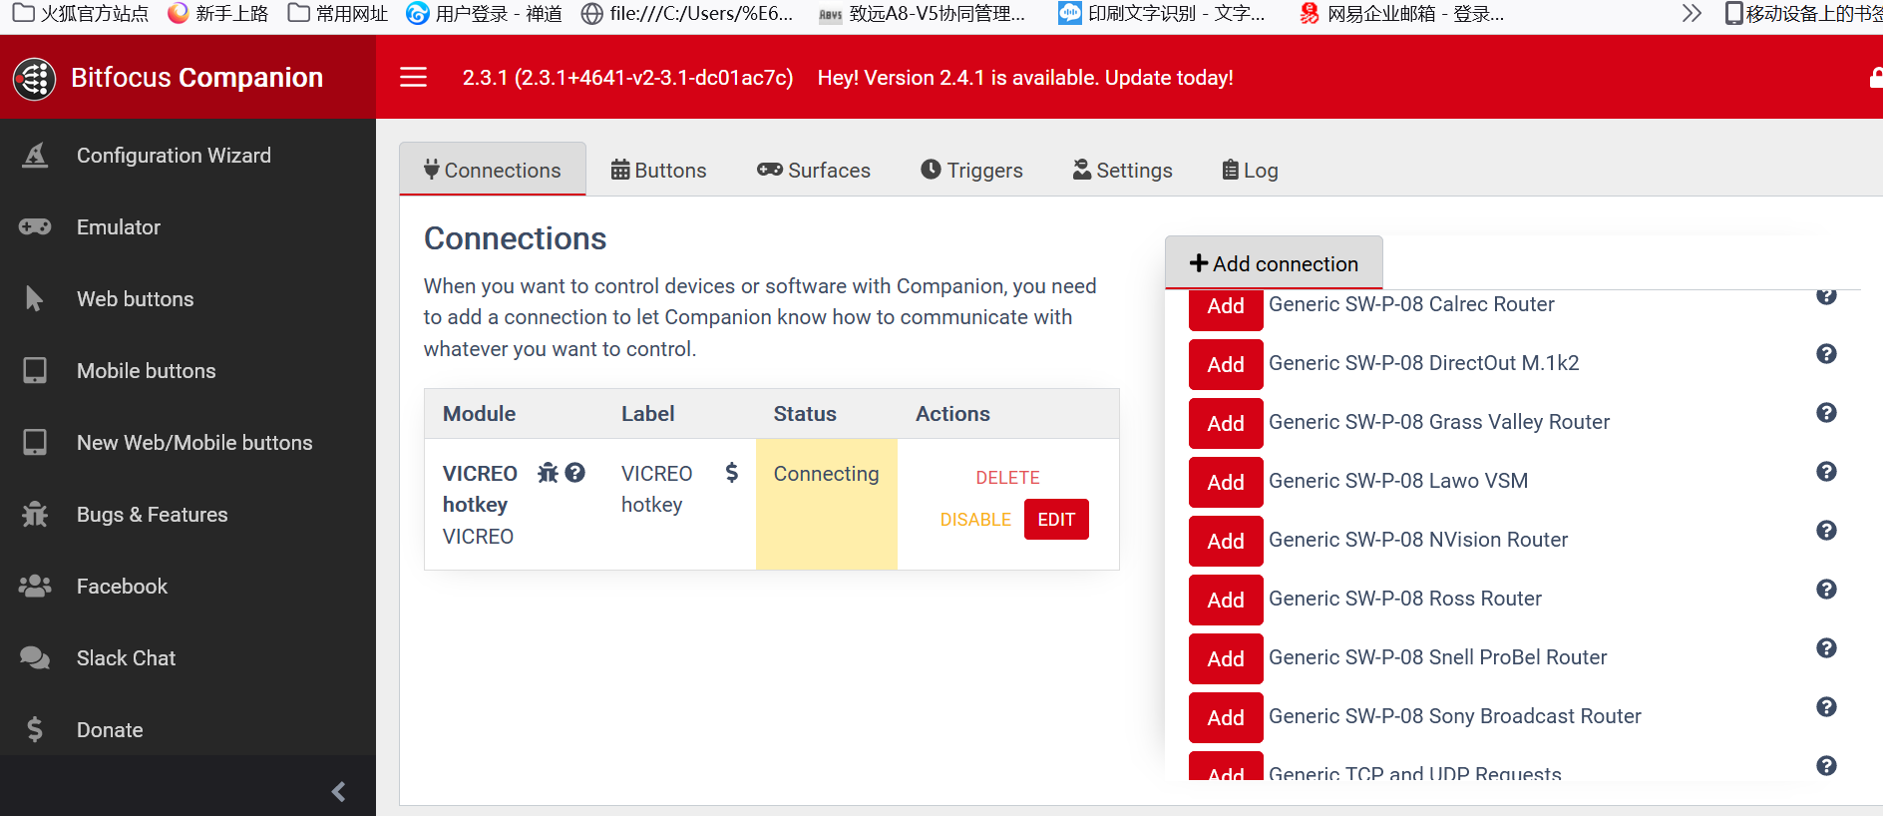1883x816 pixels.
Task: Open help for Grass Valley Router module
Action: pyautogui.click(x=1826, y=413)
